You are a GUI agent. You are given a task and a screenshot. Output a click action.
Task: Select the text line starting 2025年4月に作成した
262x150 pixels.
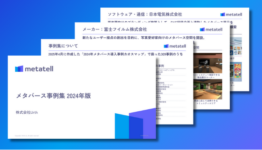click(x=115, y=54)
